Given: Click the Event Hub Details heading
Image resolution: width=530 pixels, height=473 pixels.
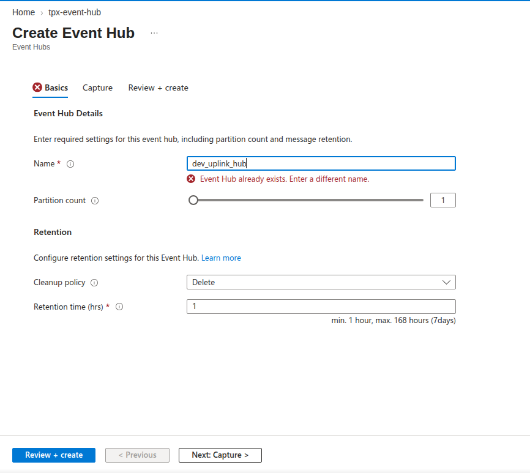Looking at the screenshot, I should tap(69, 114).
